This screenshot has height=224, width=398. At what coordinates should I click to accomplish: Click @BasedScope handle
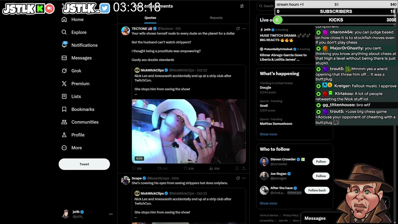158,178
